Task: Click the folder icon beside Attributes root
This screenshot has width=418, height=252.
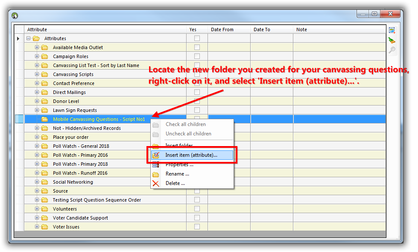Action: click(x=36, y=38)
